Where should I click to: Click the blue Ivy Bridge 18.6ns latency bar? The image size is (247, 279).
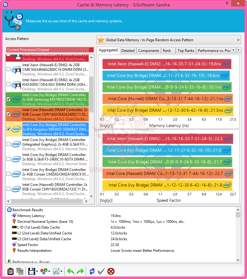pos(166,75)
